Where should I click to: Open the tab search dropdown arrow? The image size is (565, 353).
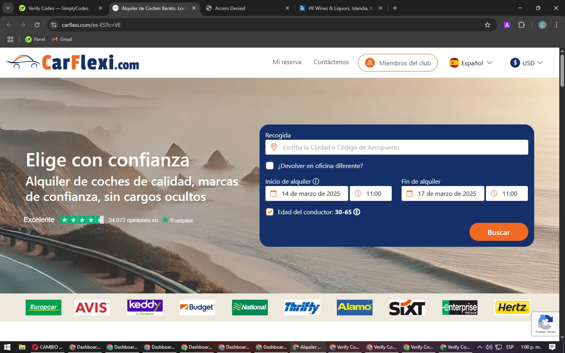tap(8, 8)
